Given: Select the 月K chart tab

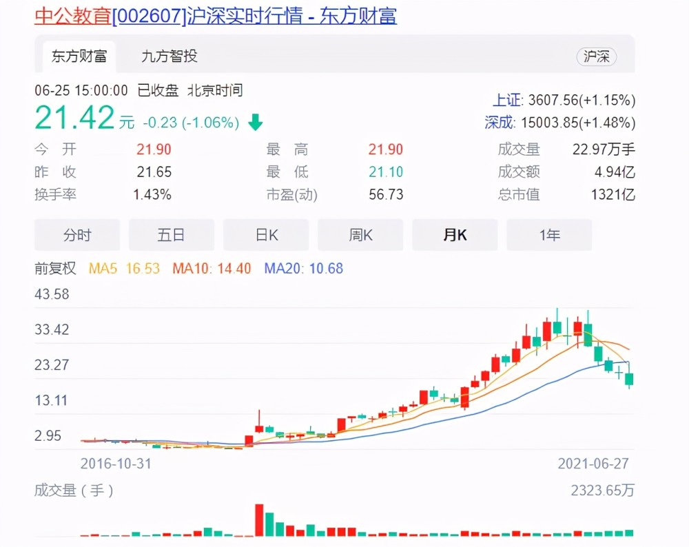Looking at the screenshot, I should coord(455,235).
